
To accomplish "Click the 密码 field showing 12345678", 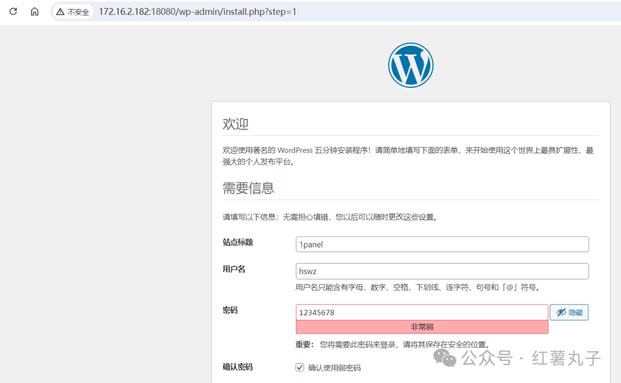I will (421, 312).
